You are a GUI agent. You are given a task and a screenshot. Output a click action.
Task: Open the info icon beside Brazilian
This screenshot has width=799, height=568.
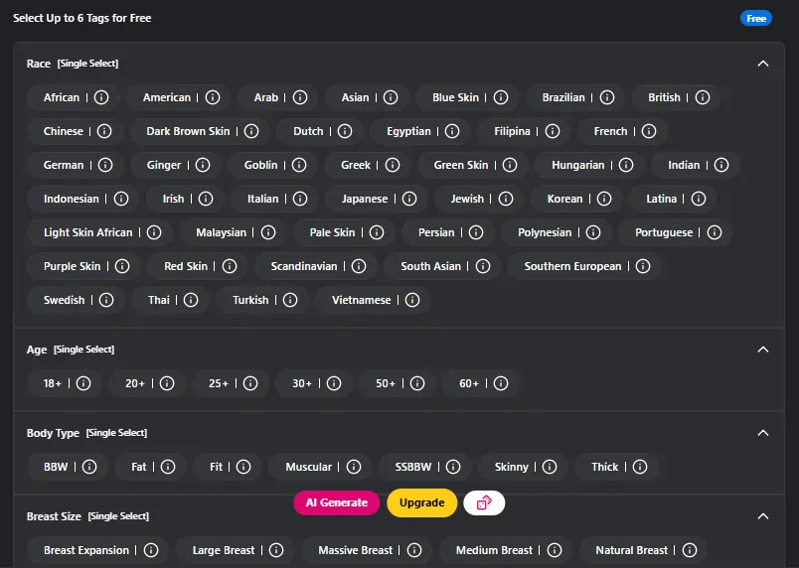[x=607, y=97]
